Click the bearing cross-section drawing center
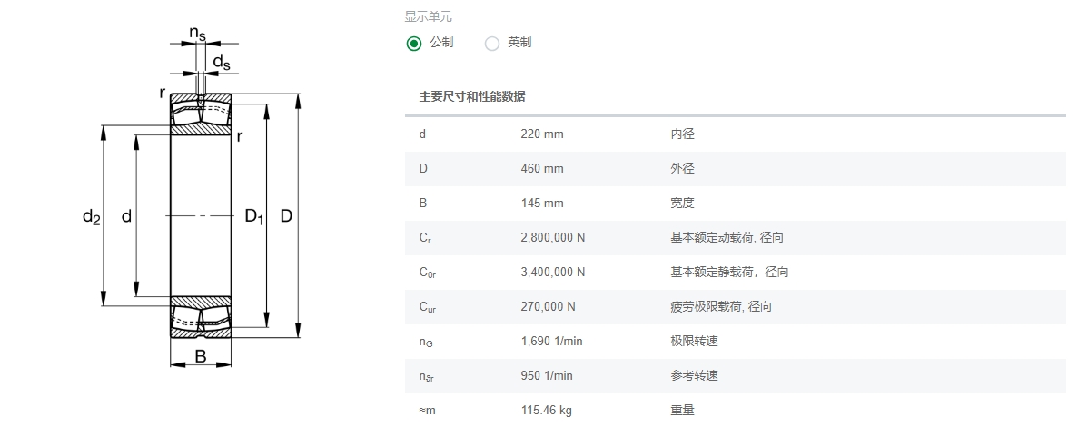 tap(201, 216)
